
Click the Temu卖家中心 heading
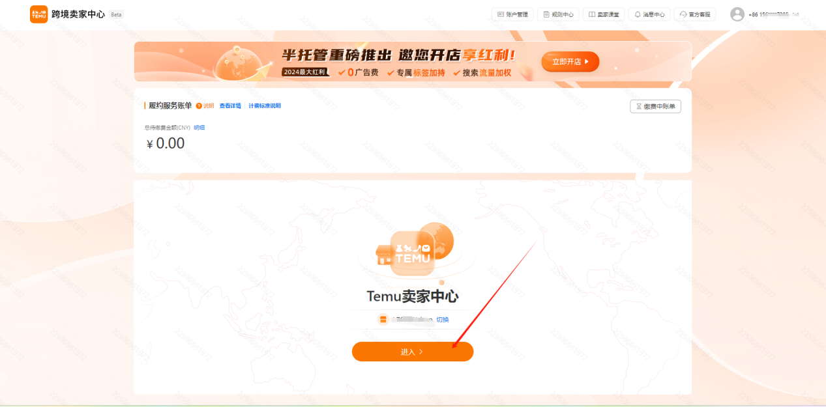click(413, 296)
